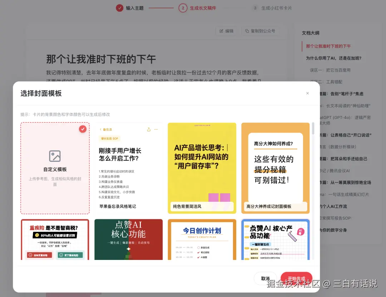This screenshot has width=386, height=297.
Task: Select the yellow AI产品增长思考 template
Action: tap(202, 168)
